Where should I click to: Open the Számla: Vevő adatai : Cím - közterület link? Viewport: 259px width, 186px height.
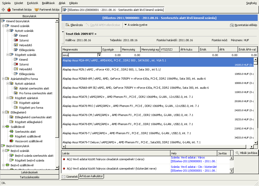pyautogui.click(x=193, y=167)
